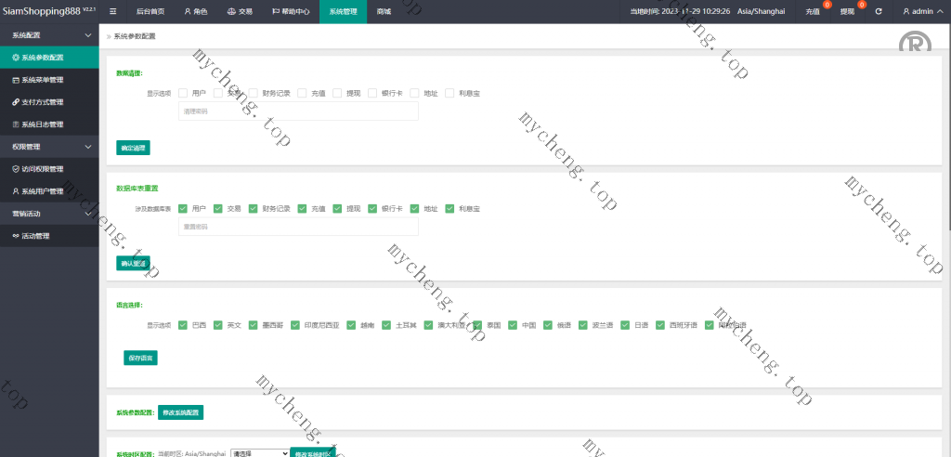The width and height of the screenshot is (951, 457).
Task: Open 系统日志管理 in the sidebar
Action: pos(43,124)
